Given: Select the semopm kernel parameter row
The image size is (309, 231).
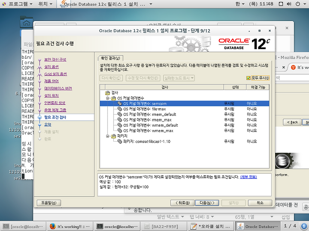Looking at the screenshot, I should [x=184, y=104].
